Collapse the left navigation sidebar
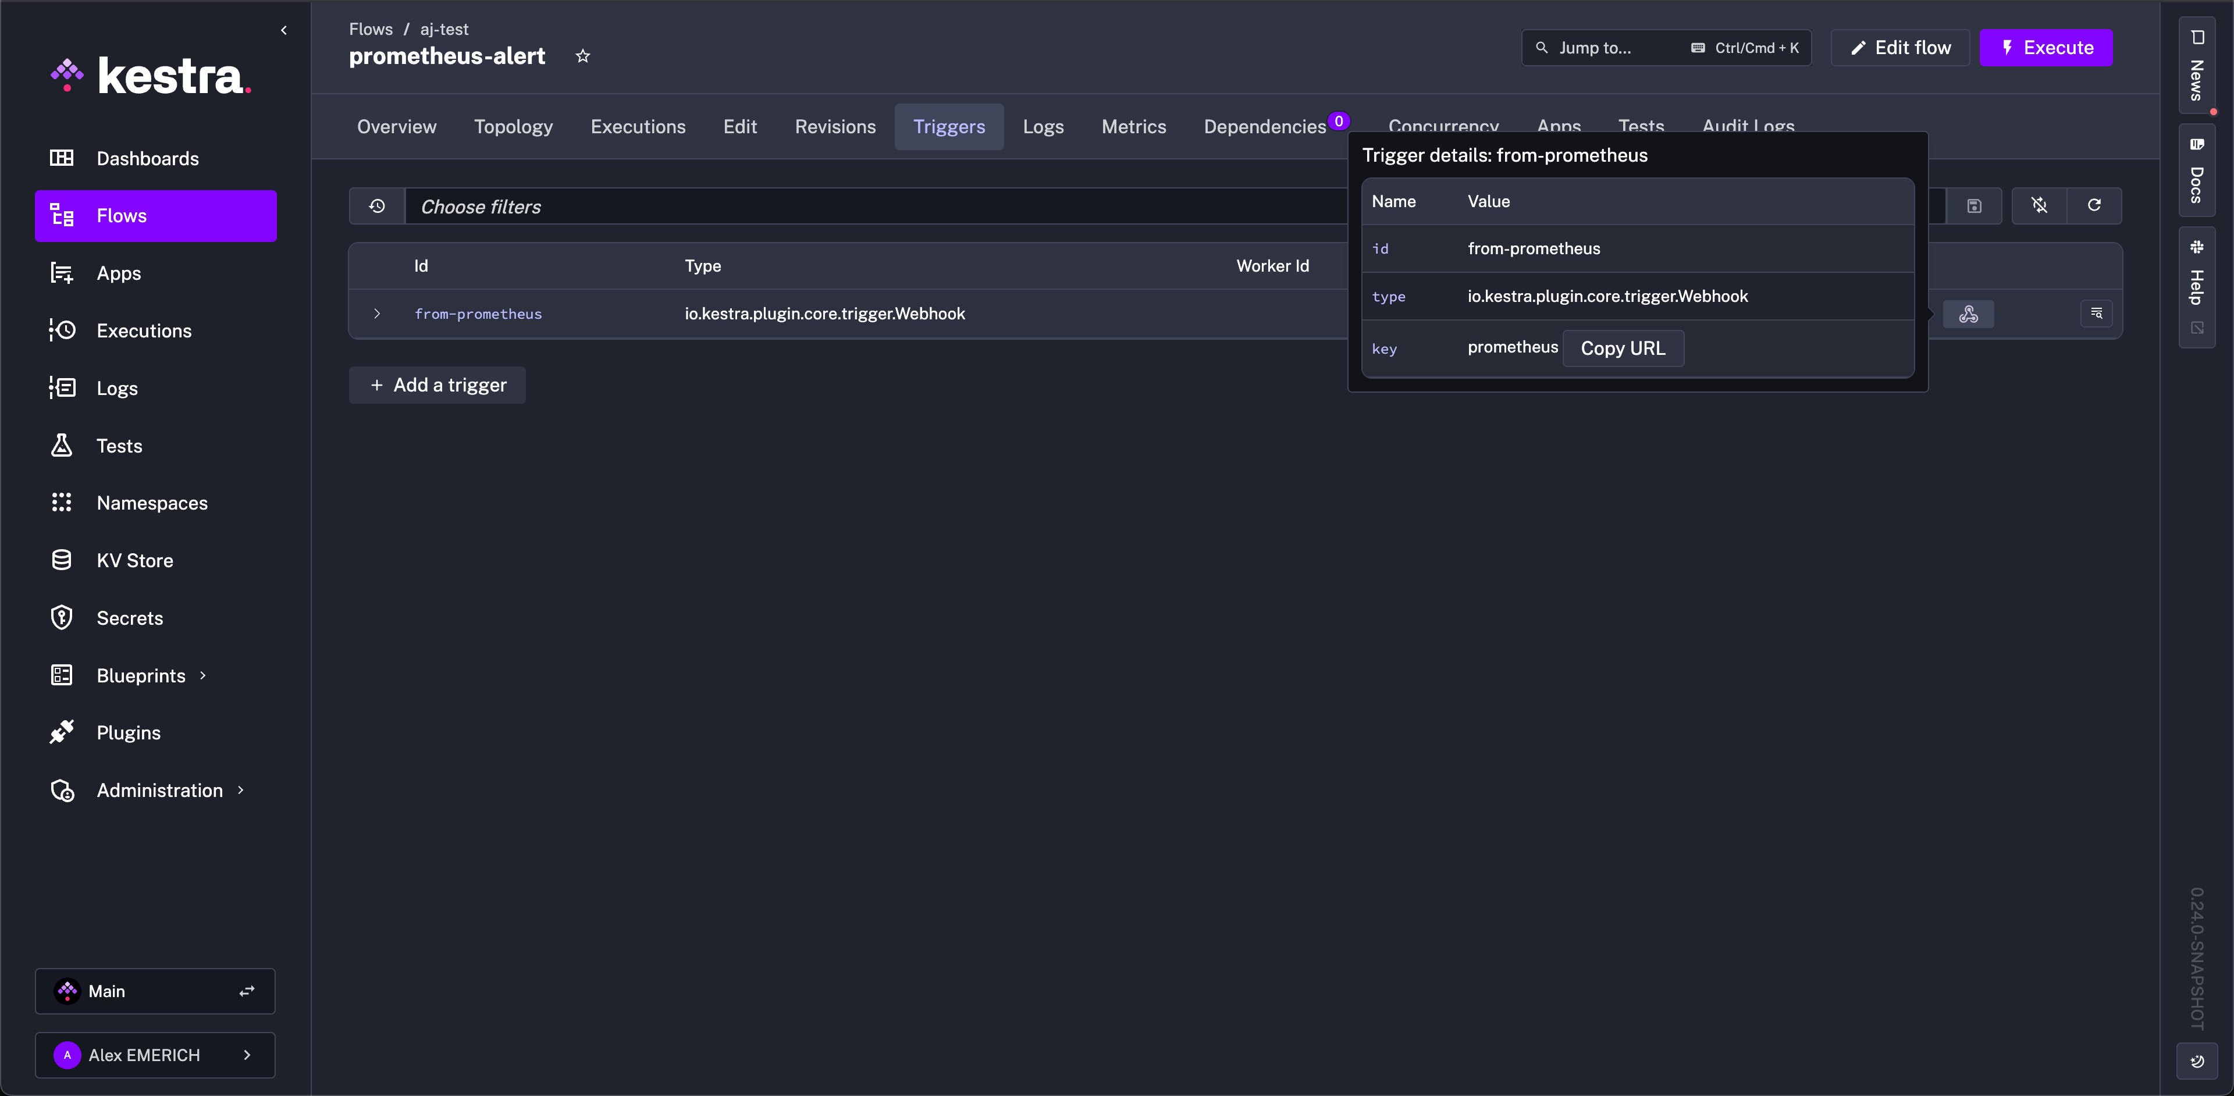The height and width of the screenshot is (1096, 2234). [x=283, y=30]
